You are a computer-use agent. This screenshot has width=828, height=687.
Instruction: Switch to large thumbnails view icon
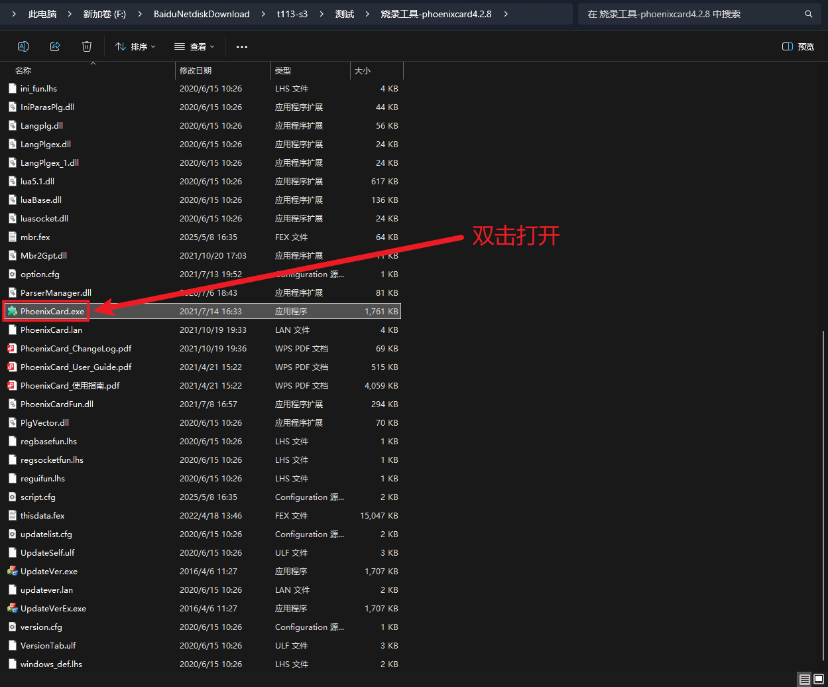point(819,679)
